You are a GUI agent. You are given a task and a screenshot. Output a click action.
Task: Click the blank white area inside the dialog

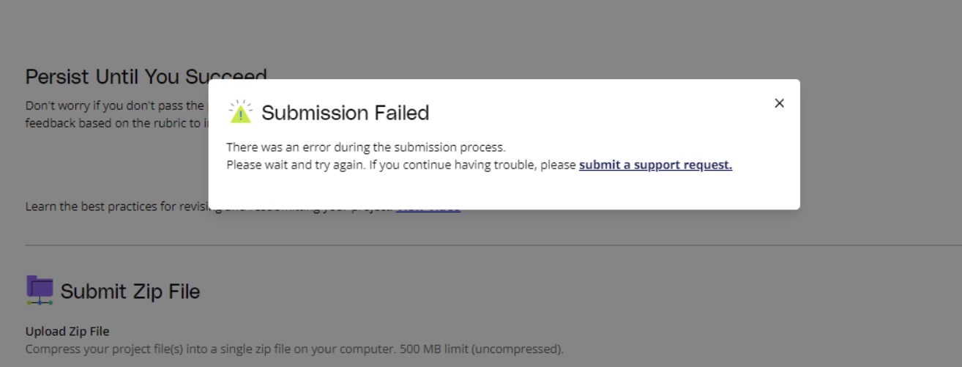[x=504, y=192]
